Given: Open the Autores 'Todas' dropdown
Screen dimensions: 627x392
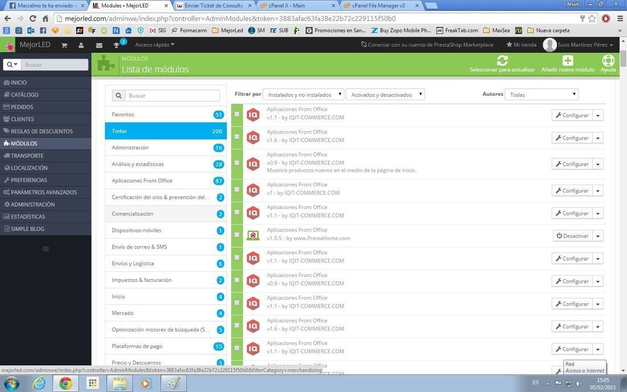Looking at the screenshot, I should [541, 95].
